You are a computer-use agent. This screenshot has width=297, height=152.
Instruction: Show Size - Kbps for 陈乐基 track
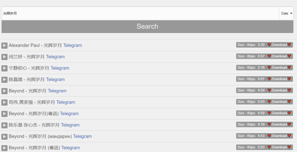point(246,125)
